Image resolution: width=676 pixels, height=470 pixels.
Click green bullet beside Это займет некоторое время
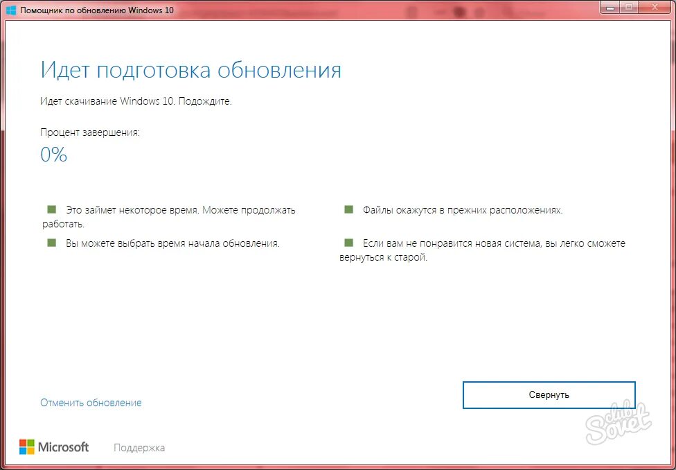(x=52, y=210)
